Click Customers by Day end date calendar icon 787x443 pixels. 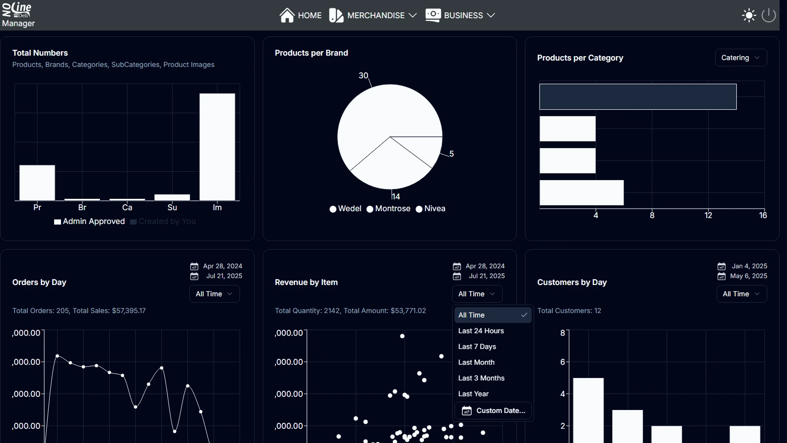pos(721,276)
